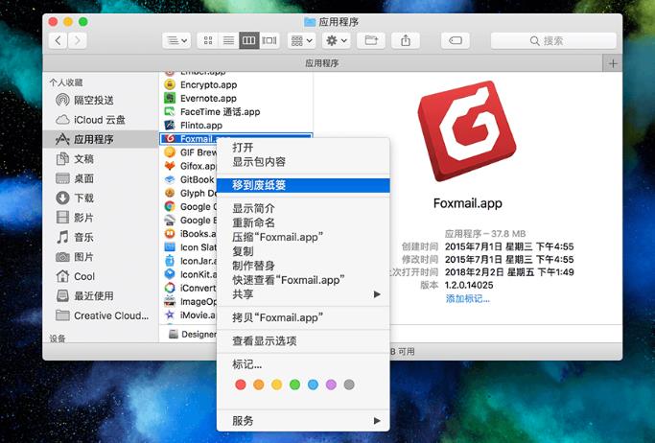655x443 pixels.
Task: Add a new tab with plus button
Action: 613,63
